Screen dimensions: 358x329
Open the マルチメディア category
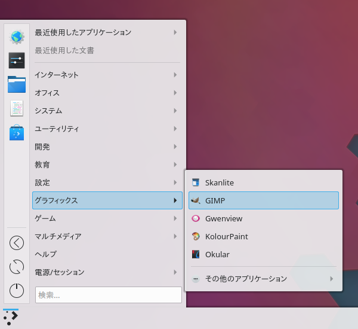coord(107,236)
